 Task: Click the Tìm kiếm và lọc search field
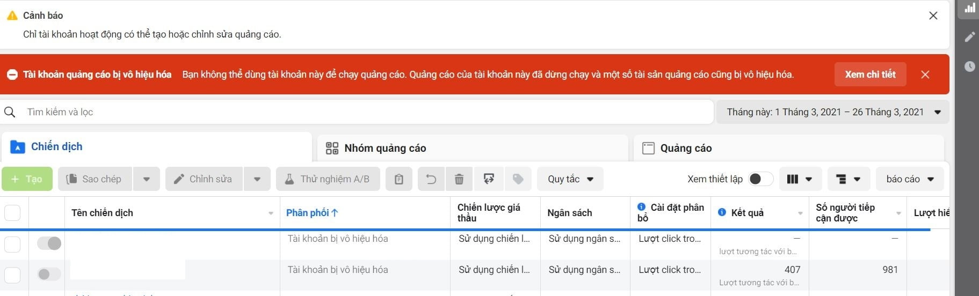pos(354,112)
